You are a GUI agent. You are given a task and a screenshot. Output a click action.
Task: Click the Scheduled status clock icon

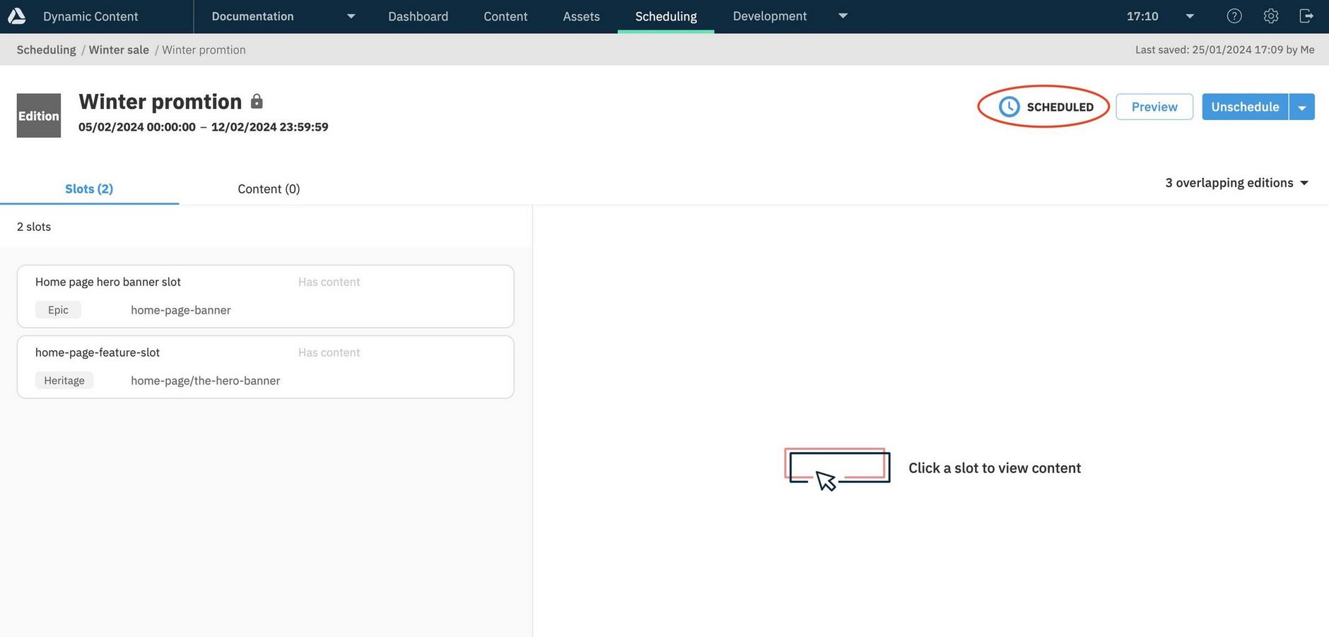(1009, 107)
